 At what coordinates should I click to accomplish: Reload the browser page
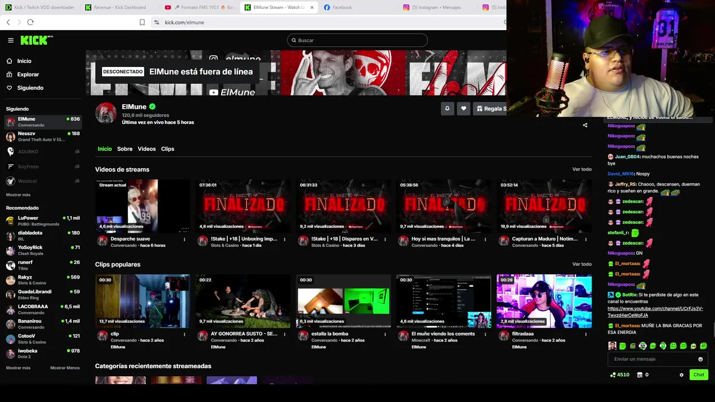[x=30, y=22]
